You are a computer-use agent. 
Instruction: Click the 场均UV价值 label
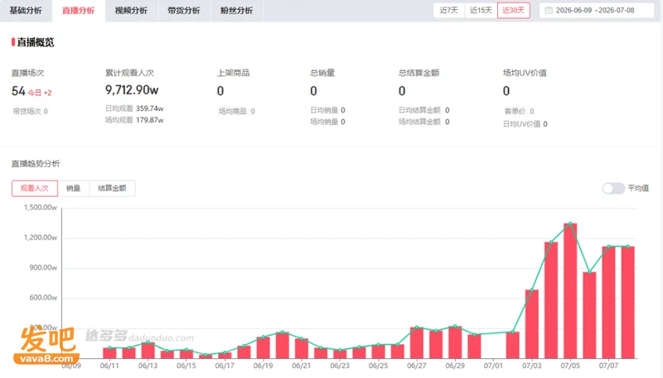tap(525, 73)
